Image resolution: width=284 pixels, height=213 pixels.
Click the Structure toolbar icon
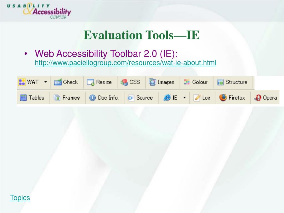(220, 82)
